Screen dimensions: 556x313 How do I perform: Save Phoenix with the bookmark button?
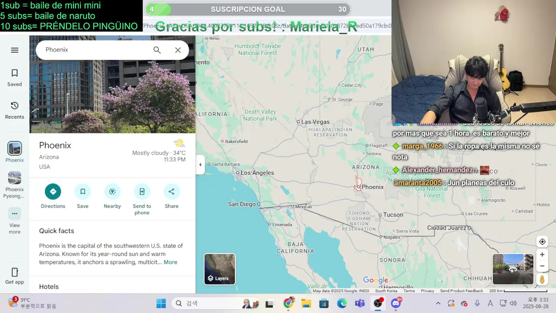coord(83,196)
